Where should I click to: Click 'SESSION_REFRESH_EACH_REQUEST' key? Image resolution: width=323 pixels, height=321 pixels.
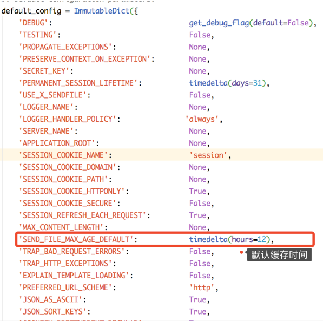pyautogui.click(x=83, y=215)
